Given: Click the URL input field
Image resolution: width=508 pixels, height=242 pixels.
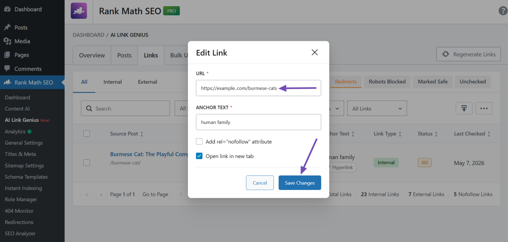Looking at the screenshot, I should pyautogui.click(x=258, y=88).
